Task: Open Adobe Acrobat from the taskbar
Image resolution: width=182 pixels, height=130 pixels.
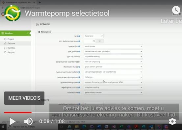Action: point(136,127)
